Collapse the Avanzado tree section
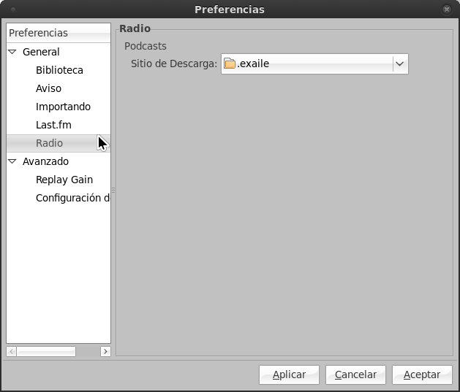 tap(12, 161)
